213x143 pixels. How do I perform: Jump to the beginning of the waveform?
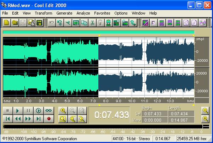(8, 119)
